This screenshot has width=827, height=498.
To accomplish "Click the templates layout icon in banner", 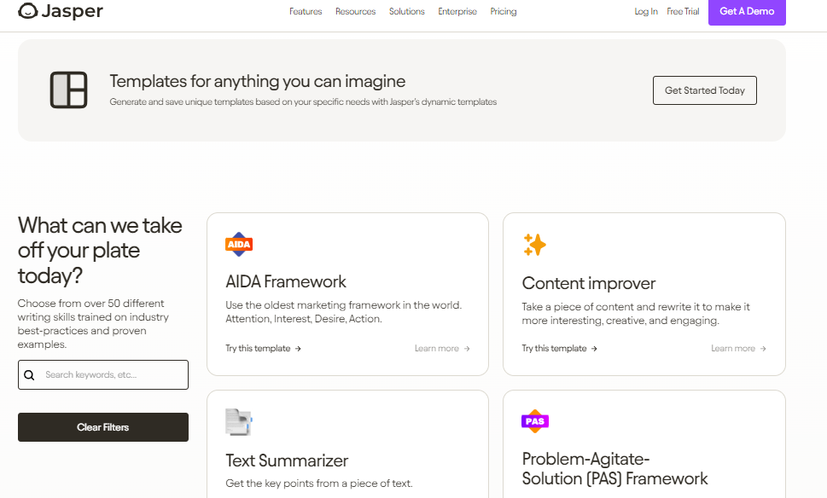I will point(68,90).
